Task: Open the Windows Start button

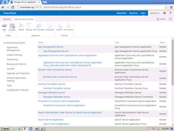Action: pyautogui.click(x=5, y=129)
